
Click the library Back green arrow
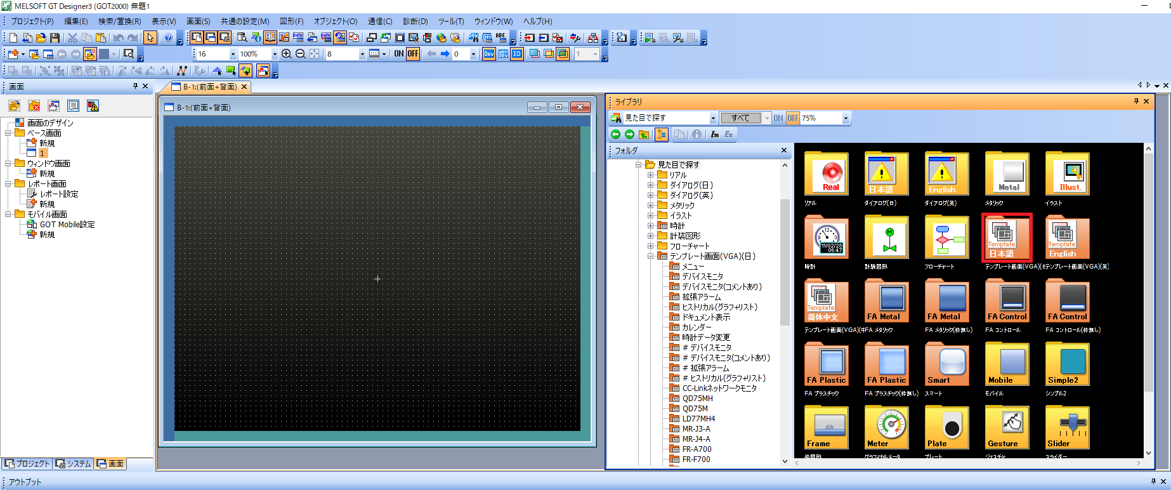[615, 135]
